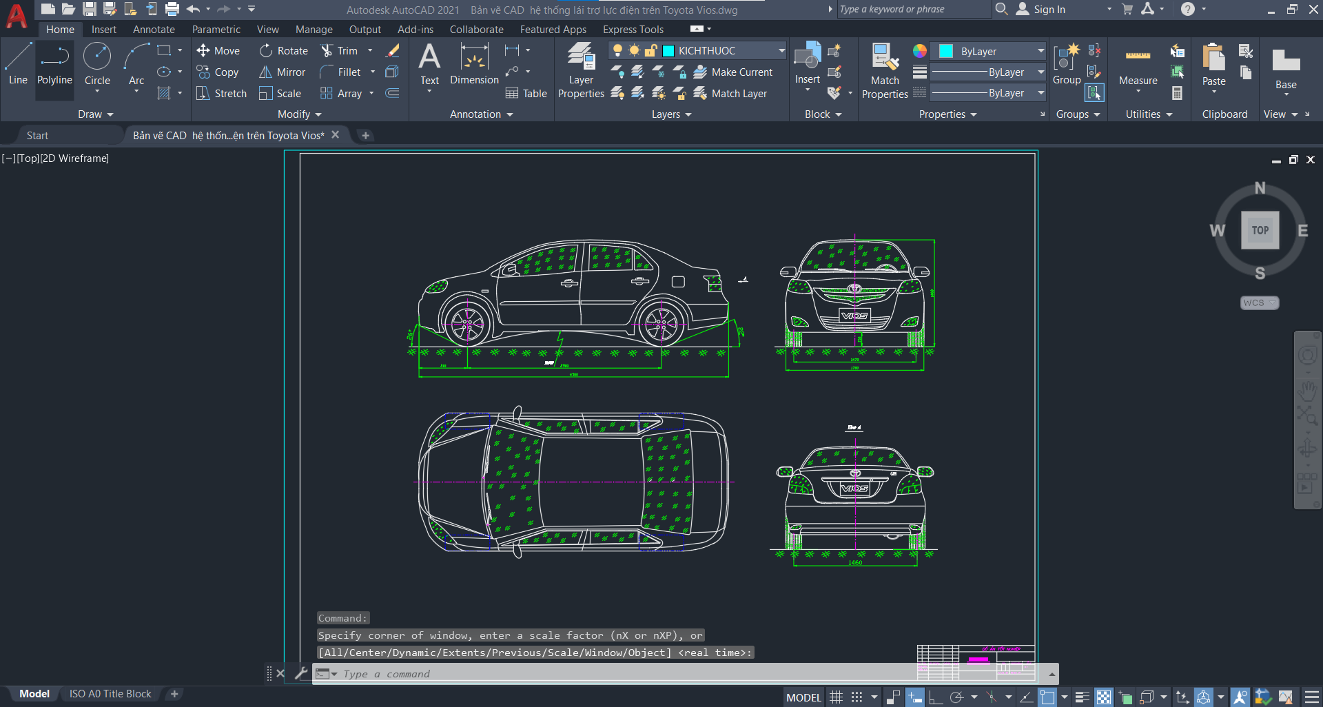Insert a Table

point(526,93)
